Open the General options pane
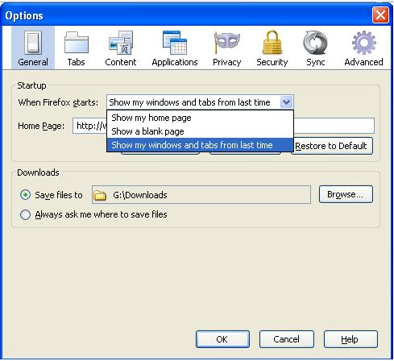This screenshot has height=361, width=394. (33, 48)
